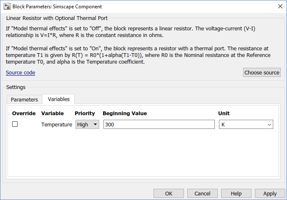Click the Beginning Value column header
Screen dimensions: 287x200
pos(125,113)
